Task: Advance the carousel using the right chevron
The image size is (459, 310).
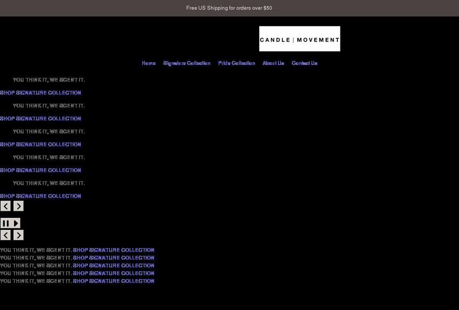Action: pos(18,206)
